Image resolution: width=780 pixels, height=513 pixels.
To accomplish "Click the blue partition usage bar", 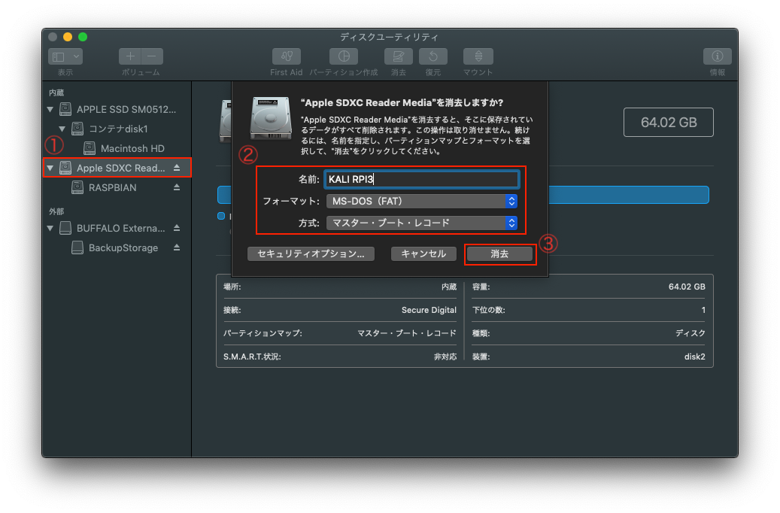I will click(629, 195).
